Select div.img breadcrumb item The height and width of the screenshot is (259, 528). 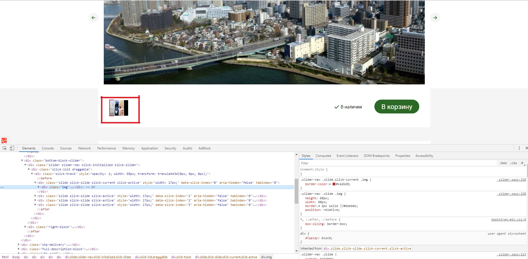click(266, 257)
